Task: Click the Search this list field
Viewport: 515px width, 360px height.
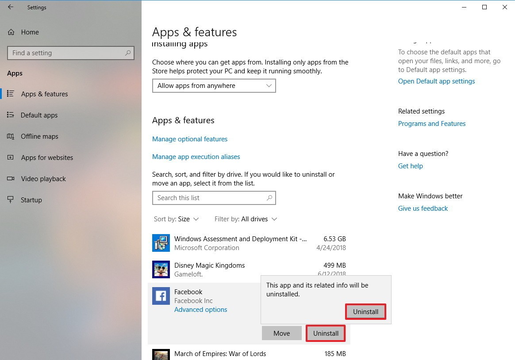Action: pyautogui.click(x=208, y=198)
